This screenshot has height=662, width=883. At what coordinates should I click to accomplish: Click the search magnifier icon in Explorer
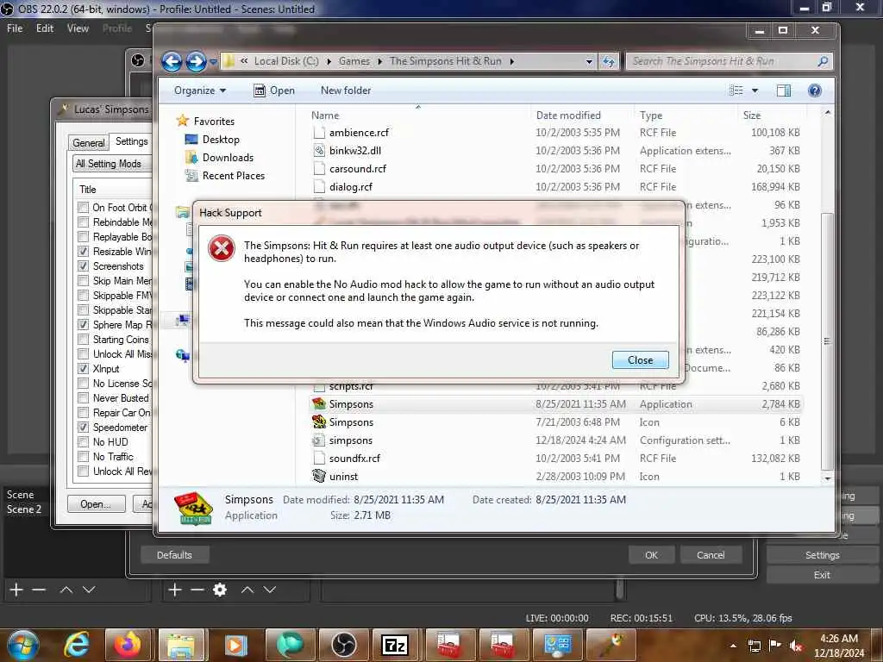pyautogui.click(x=823, y=61)
